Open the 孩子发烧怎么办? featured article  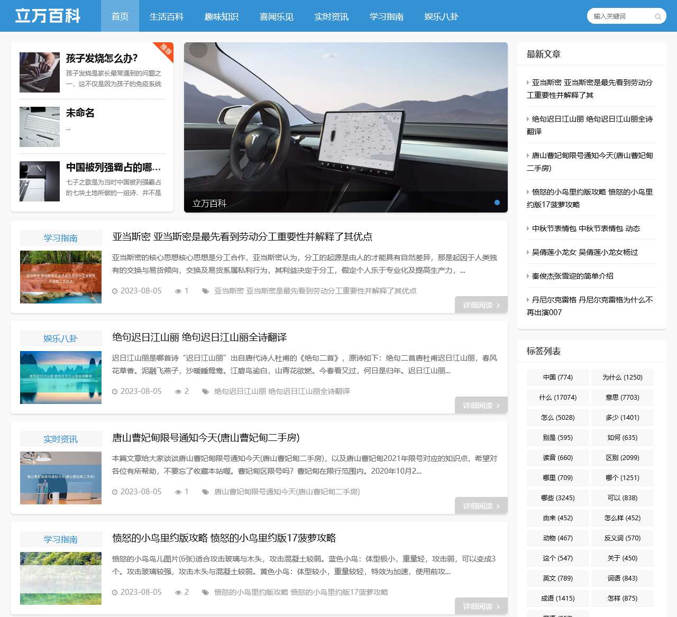pyautogui.click(x=102, y=58)
